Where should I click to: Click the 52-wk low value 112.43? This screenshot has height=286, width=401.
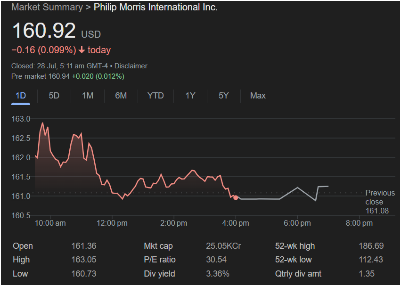pyautogui.click(x=371, y=260)
